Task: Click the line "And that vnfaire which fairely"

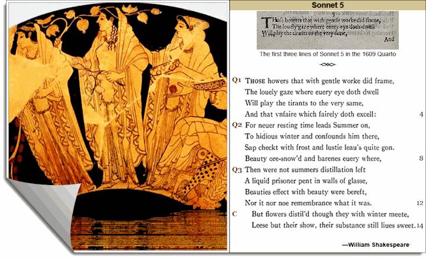Action: 311,114
